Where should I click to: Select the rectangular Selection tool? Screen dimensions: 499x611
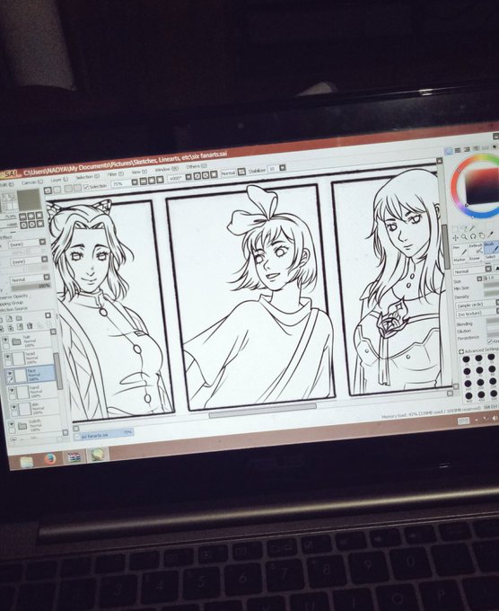click(x=455, y=229)
